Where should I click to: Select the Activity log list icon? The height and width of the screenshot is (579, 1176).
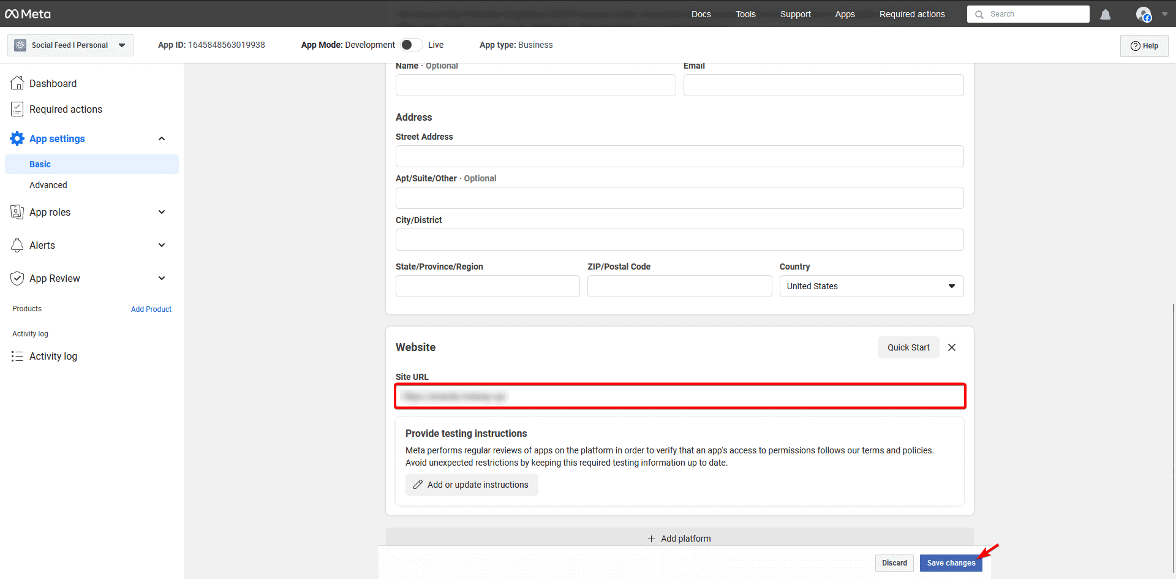(17, 356)
